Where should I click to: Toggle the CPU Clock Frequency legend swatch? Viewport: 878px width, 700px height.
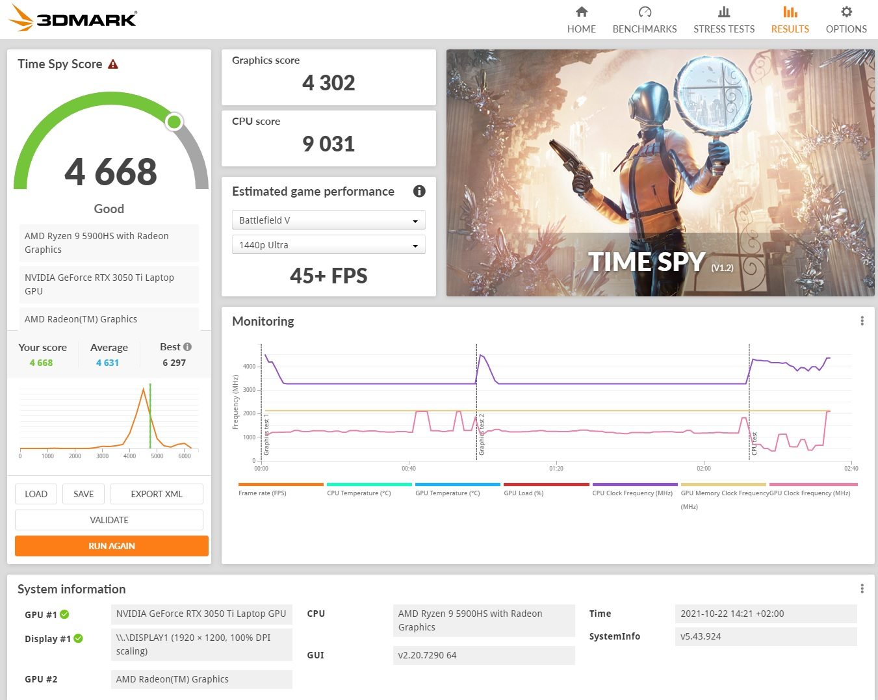coord(635,484)
